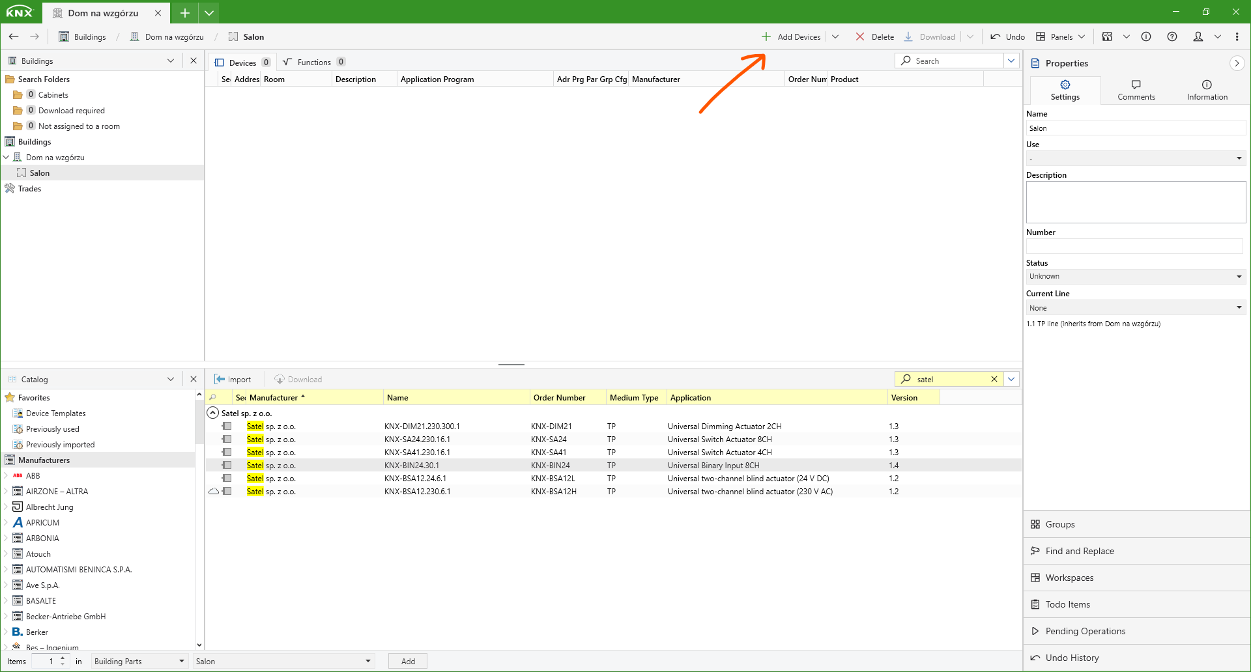Click the back navigation arrow
Image resolution: width=1251 pixels, height=672 pixels.
pos(14,36)
